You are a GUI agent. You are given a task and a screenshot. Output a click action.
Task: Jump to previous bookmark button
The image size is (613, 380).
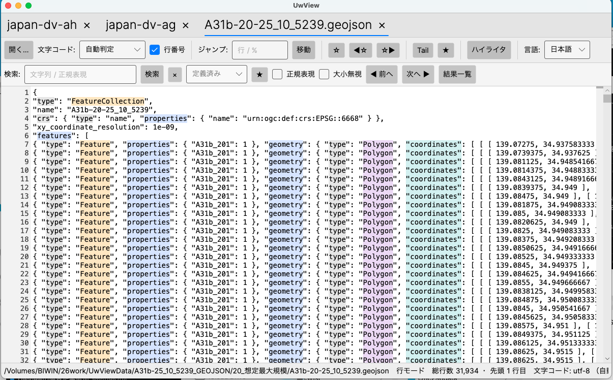[360, 50]
